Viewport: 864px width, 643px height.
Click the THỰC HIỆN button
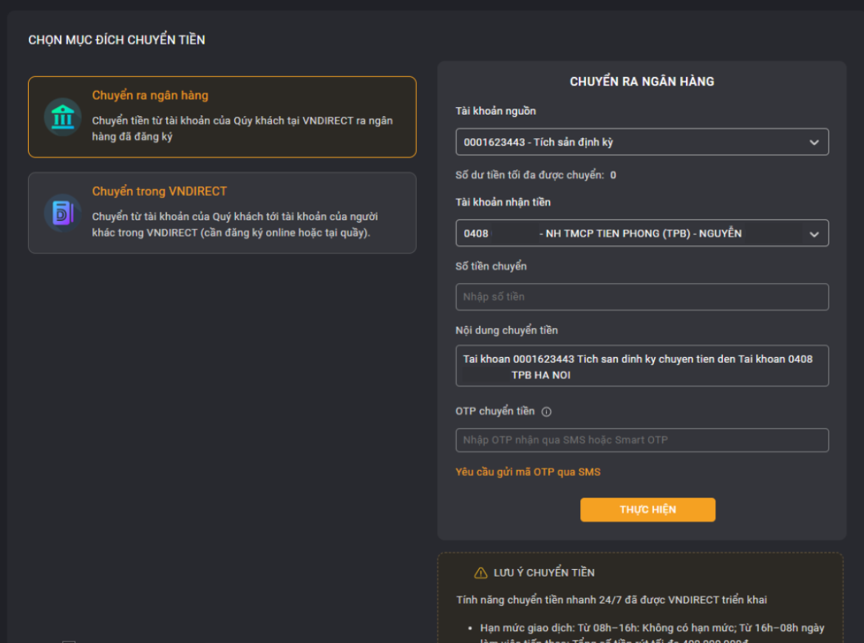click(647, 510)
